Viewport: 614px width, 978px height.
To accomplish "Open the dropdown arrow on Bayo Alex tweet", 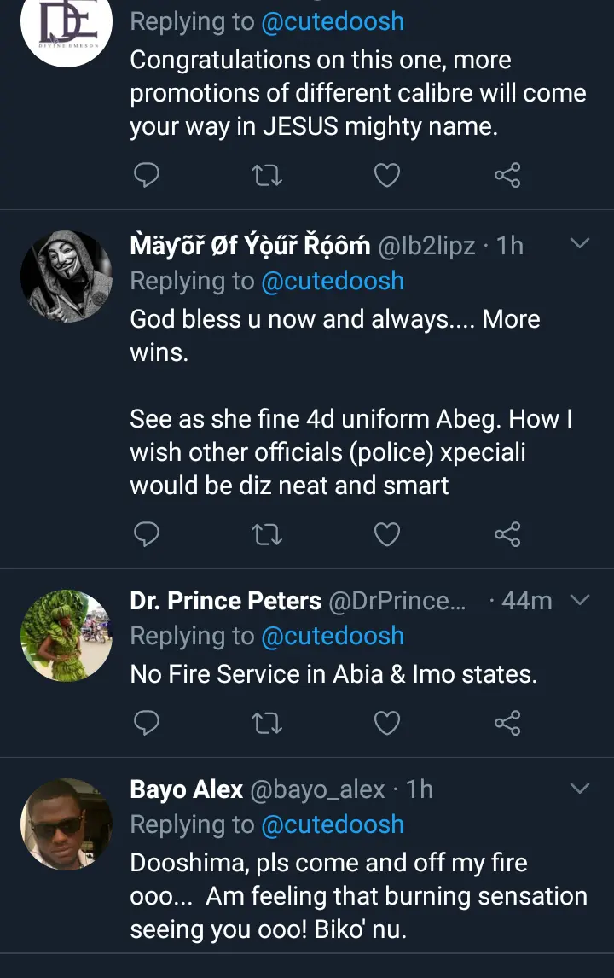I will pos(580,789).
